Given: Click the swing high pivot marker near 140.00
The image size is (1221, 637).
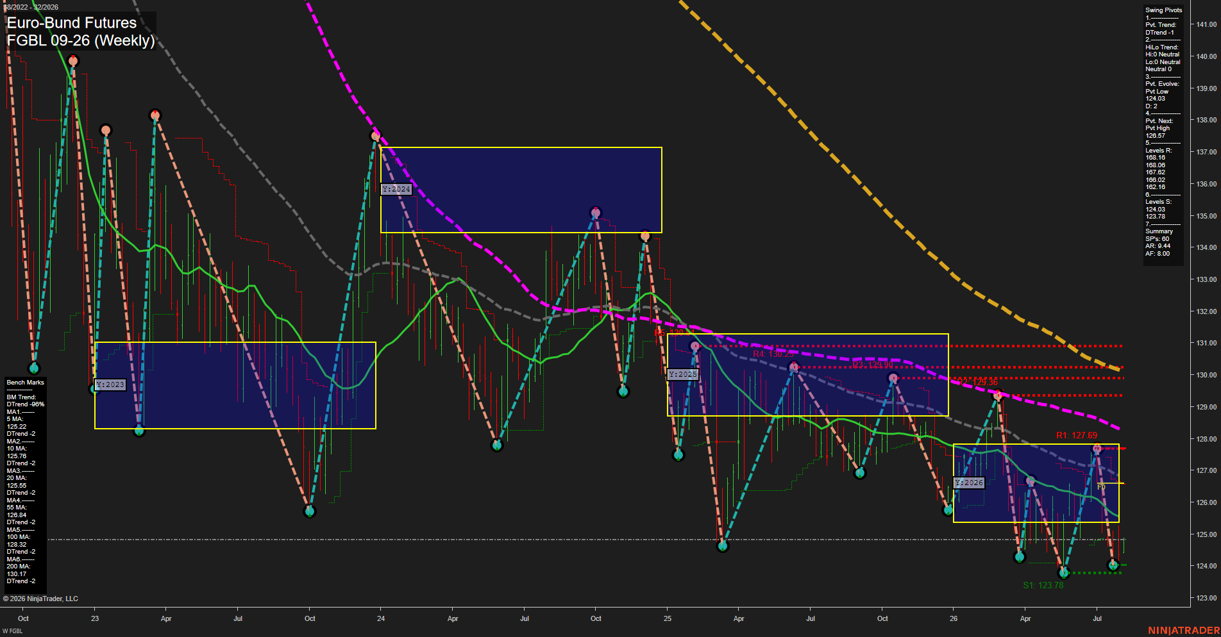Looking at the screenshot, I should [73, 61].
